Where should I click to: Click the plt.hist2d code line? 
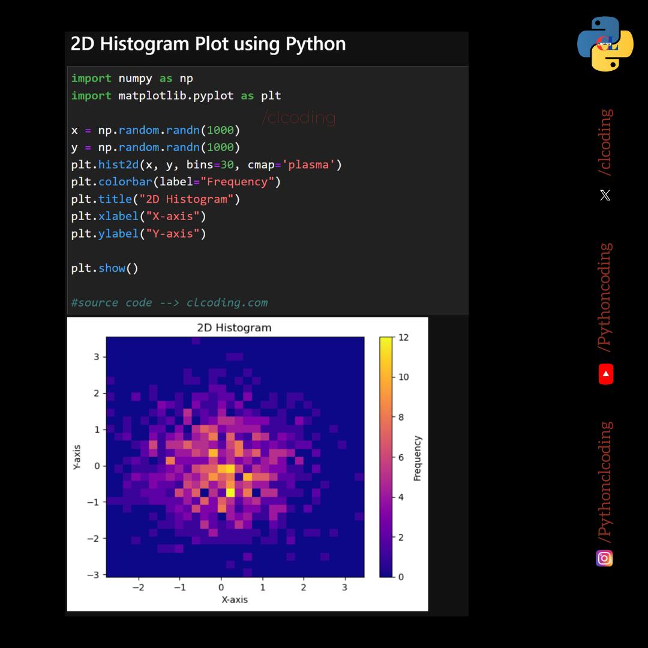(206, 165)
